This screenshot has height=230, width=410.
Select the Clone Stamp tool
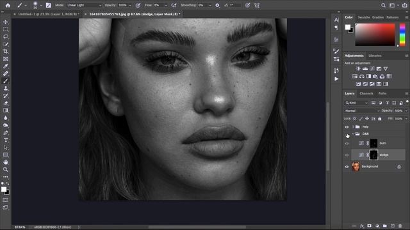[x=6, y=88]
